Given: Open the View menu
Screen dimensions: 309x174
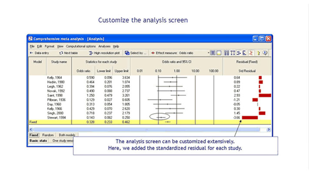Looking at the screenshot, I should click(x=60, y=47).
